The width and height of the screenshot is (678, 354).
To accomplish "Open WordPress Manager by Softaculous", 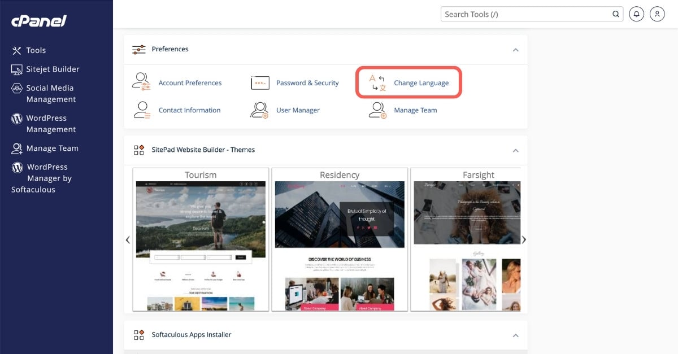I will tap(42, 178).
